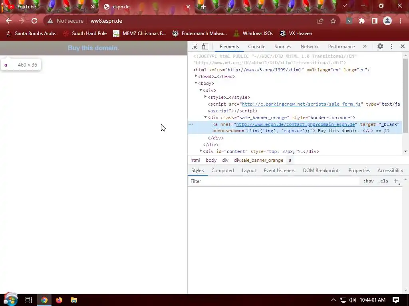Reload the espn.de page
Image resolution: width=409 pixels, height=306 pixels.
pyautogui.click(x=34, y=21)
